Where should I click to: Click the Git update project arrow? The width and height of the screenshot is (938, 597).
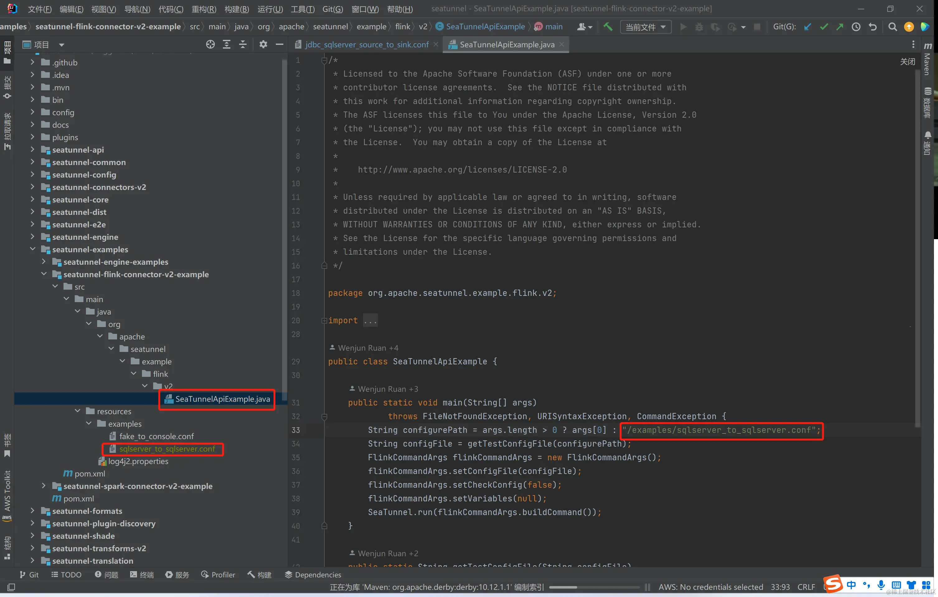[808, 26]
